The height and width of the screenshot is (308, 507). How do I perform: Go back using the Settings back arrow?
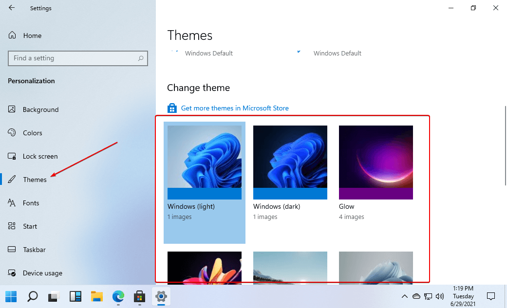(x=12, y=8)
